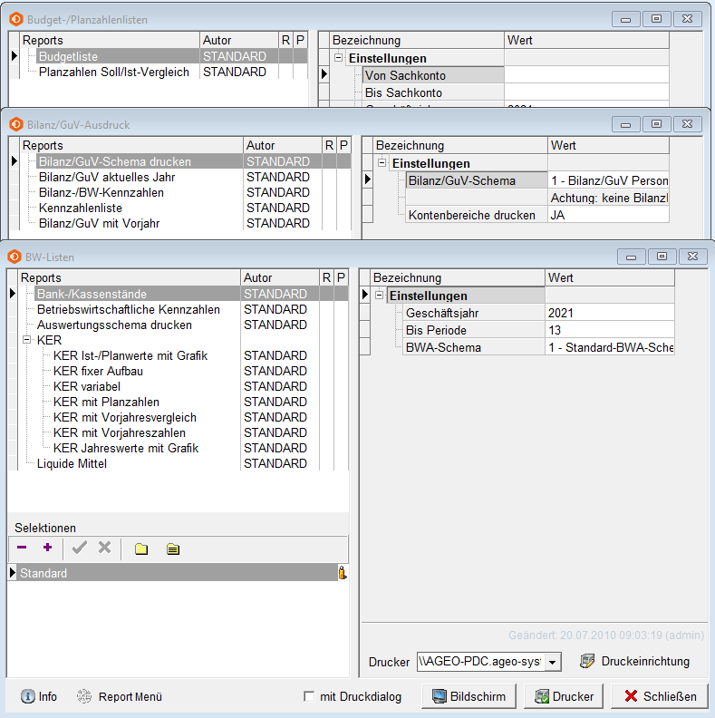Click the plain yellow folder icon under Selektionen
Image resolution: width=715 pixels, height=718 pixels.
click(141, 548)
